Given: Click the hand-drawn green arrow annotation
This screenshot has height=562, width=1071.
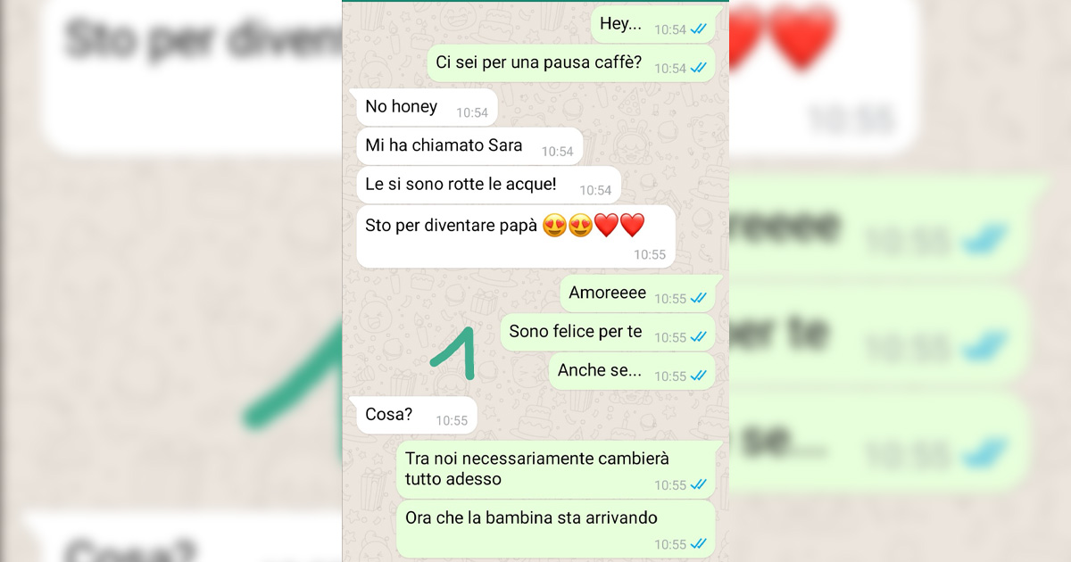Looking at the screenshot, I should [x=453, y=352].
